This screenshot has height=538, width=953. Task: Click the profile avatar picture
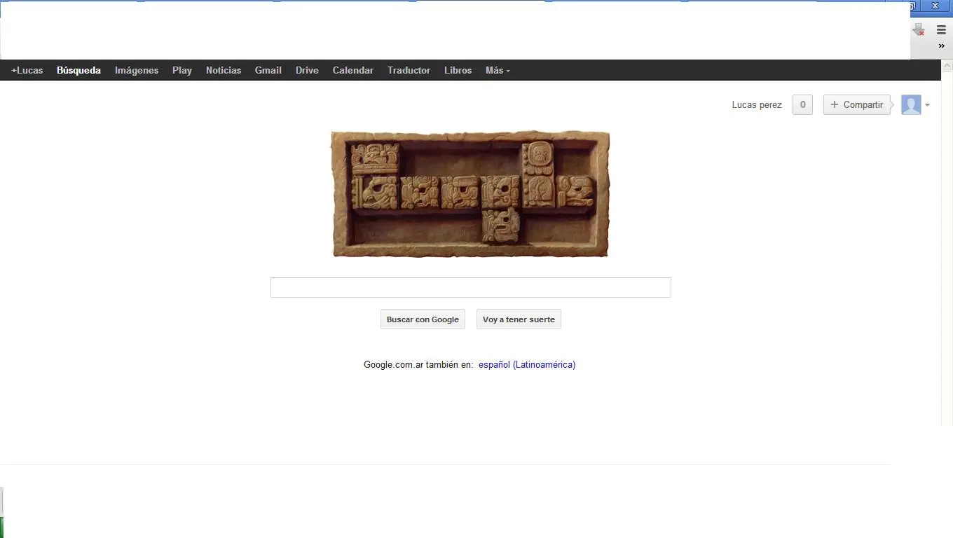click(x=911, y=105)
